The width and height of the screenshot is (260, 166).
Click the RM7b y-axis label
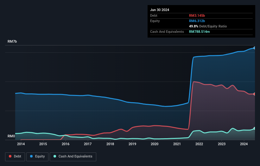[12, 41]
